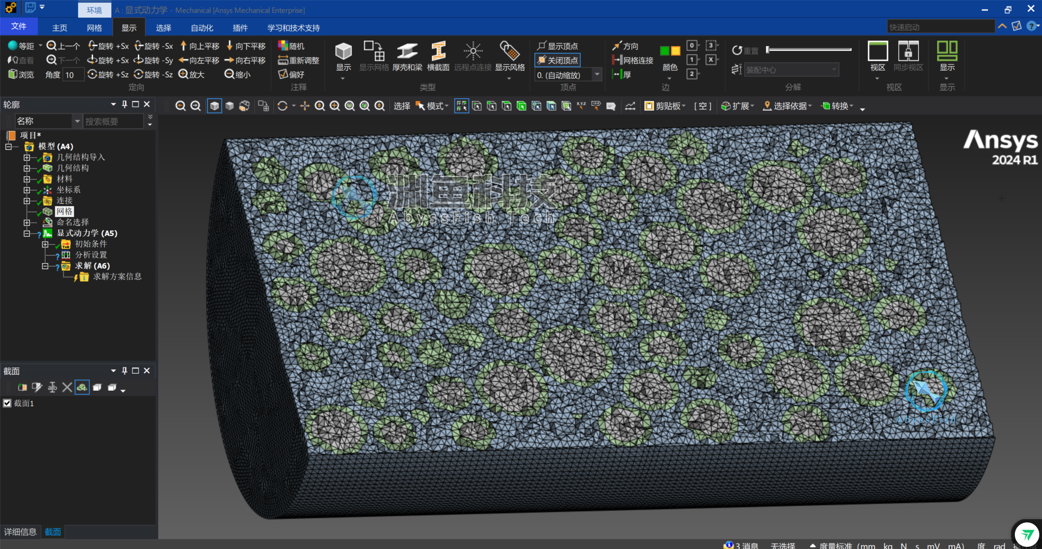Click the 浏览 (browse views) icon
This screenshot has width=1042, height=549.
[x=13, y=74]
